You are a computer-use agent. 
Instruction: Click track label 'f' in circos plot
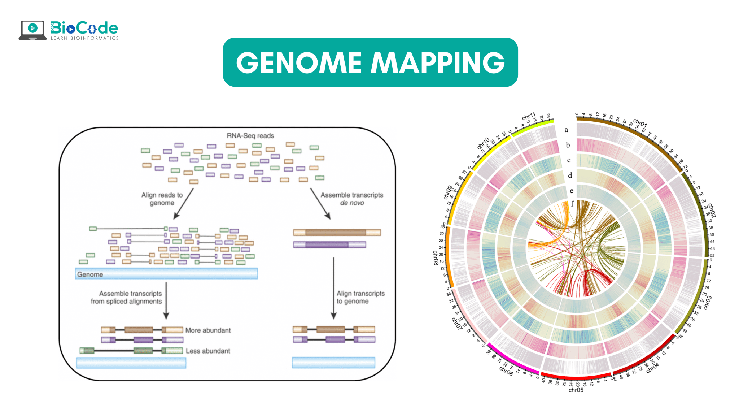click(572, 204)
